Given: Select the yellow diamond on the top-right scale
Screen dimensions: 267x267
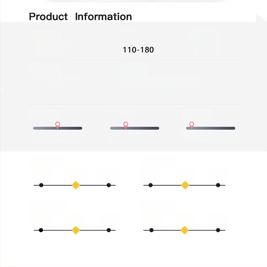Looking at the screenshot, I should pyautogui.click(x=185, y=185).
